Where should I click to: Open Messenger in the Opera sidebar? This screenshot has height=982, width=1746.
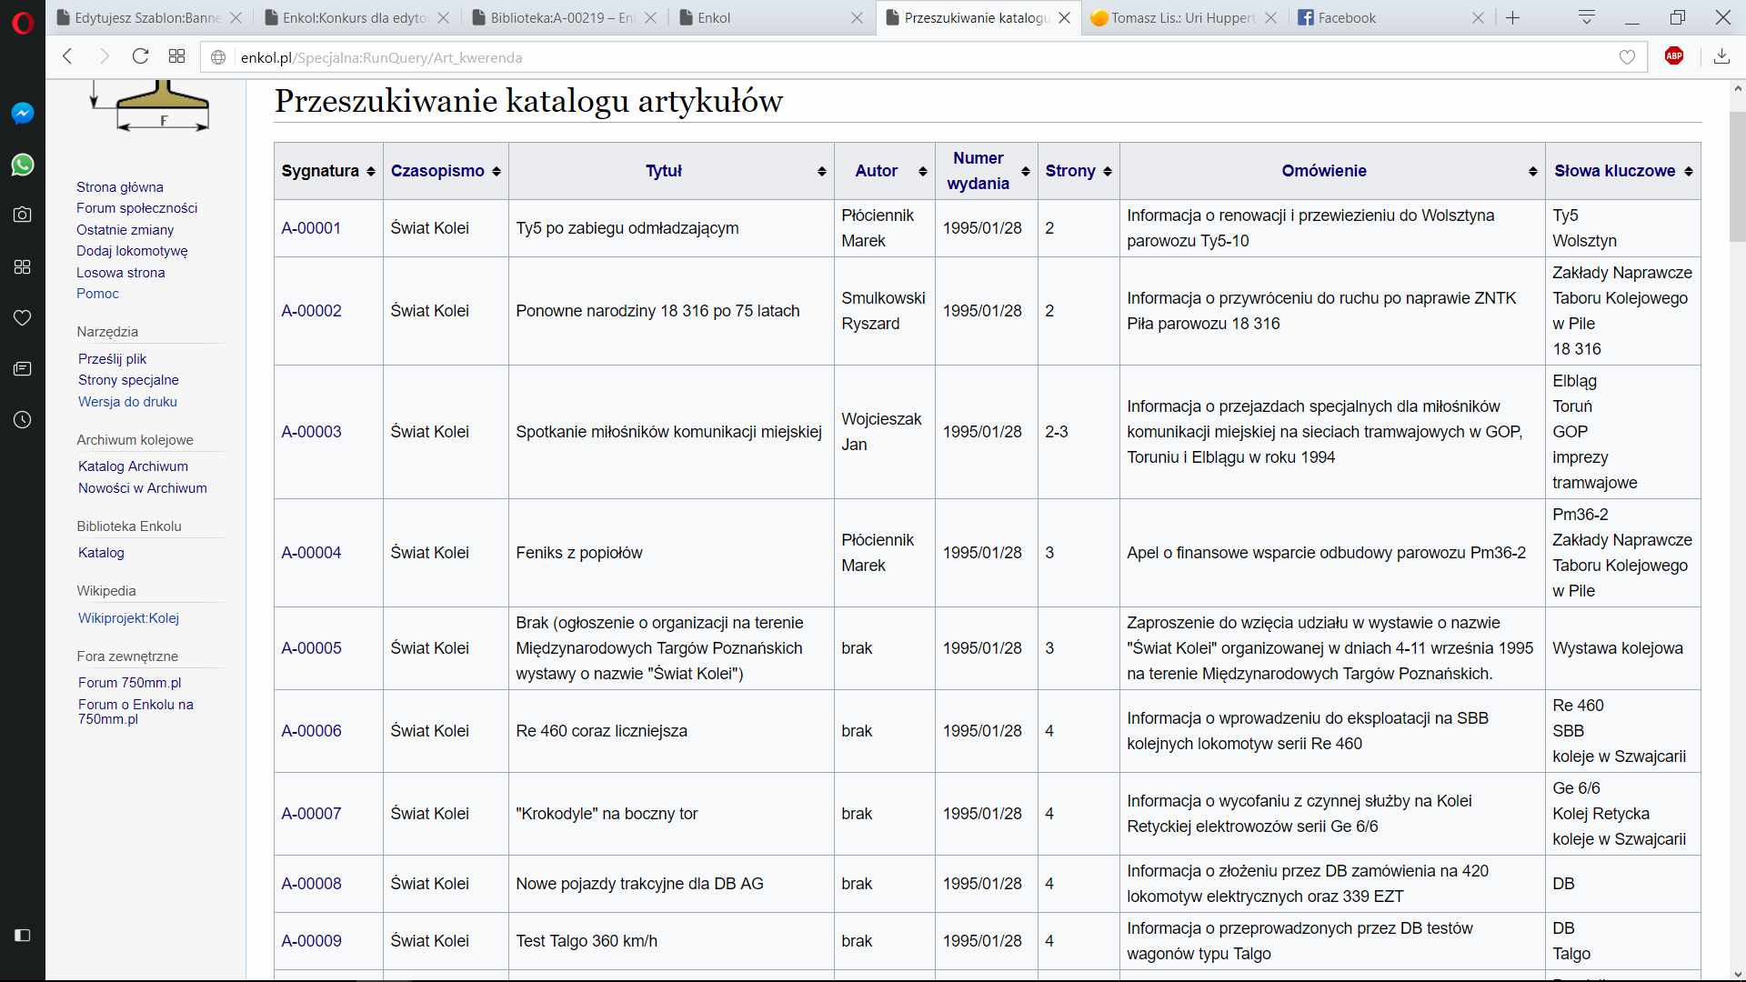click(x=23, y=113)
